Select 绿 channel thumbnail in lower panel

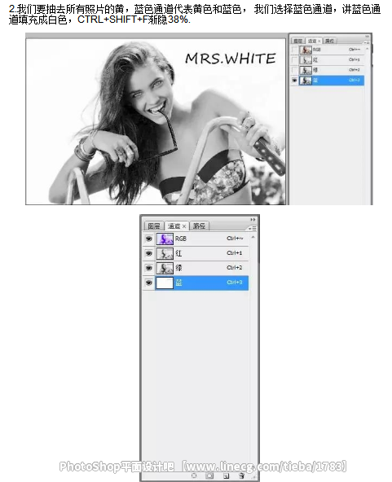pyautogui.click(x=165, y=268)
